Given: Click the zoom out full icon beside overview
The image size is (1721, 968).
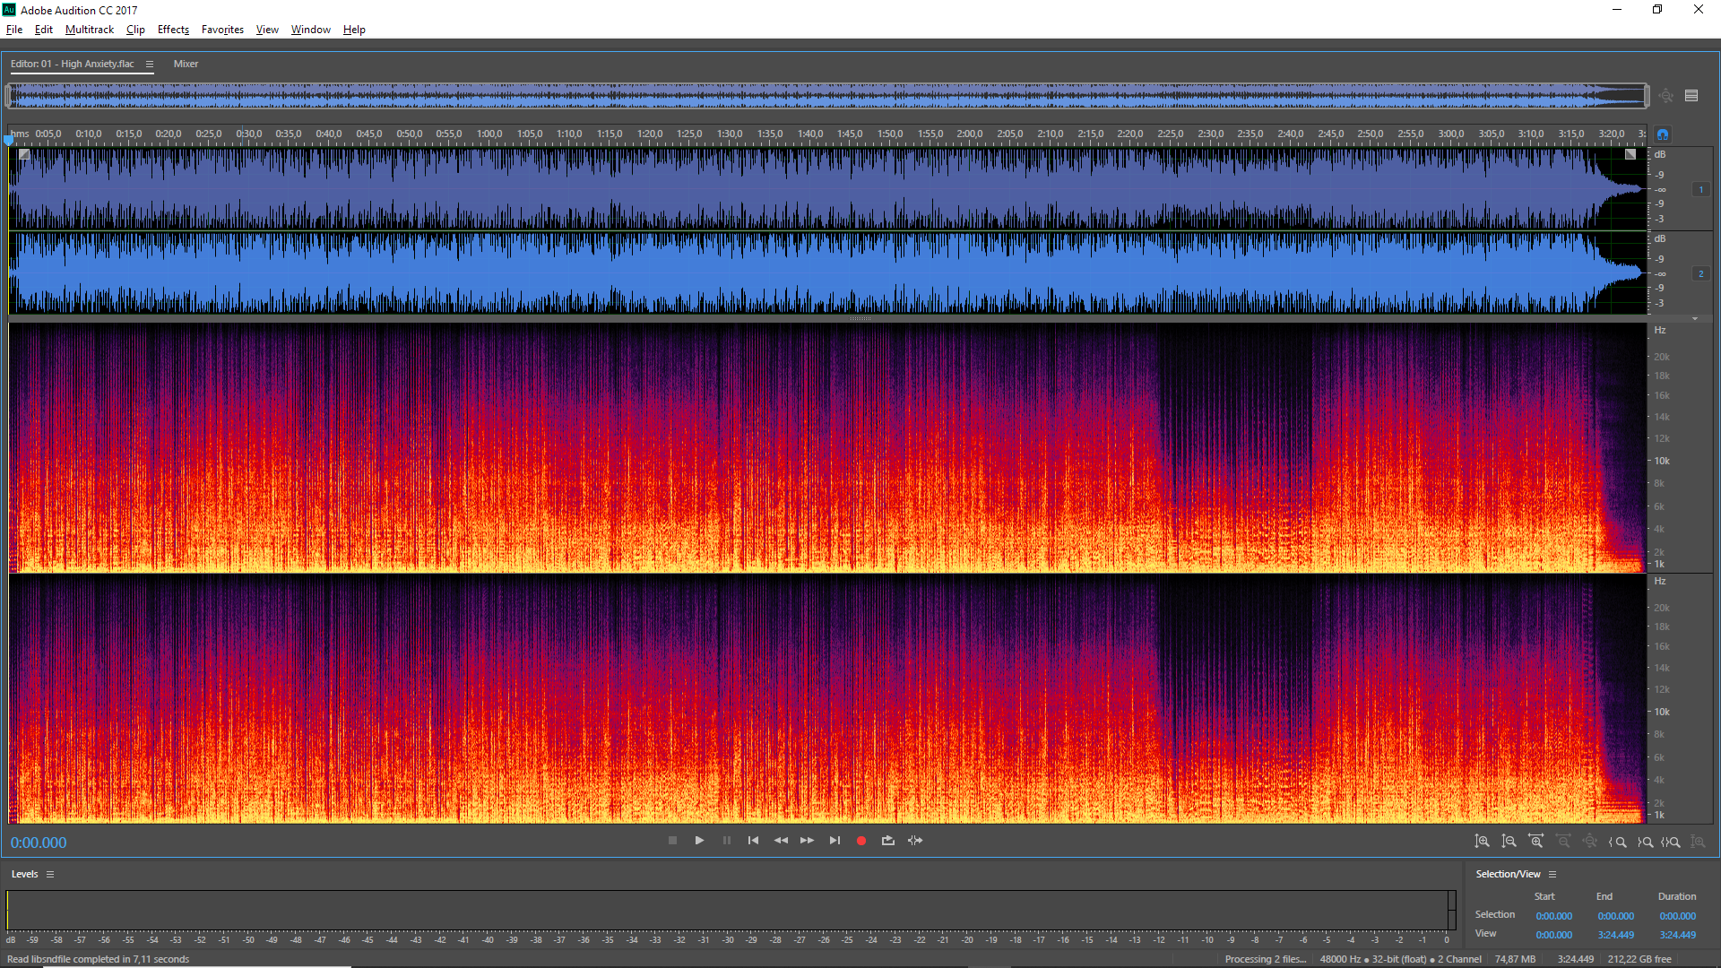Looking at the screenshot, I should (1665, 96).
